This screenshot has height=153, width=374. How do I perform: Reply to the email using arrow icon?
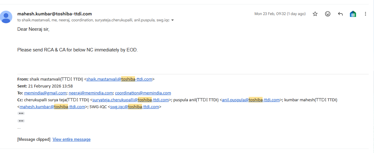click(340, 14)
